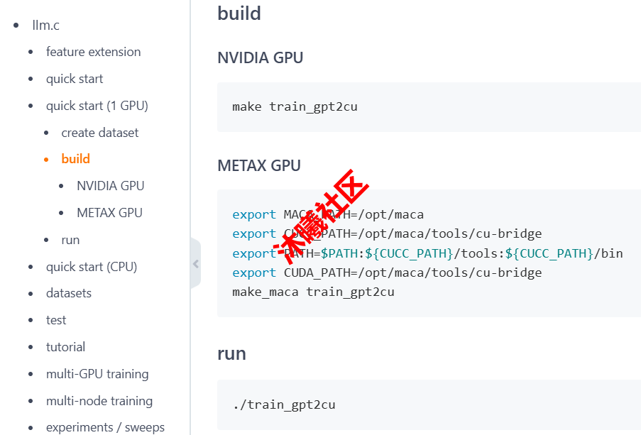Go to experiments / sweeps section
Image resolution: width=641 pixels, height=435 pixels.
click(x=105, y=427)
